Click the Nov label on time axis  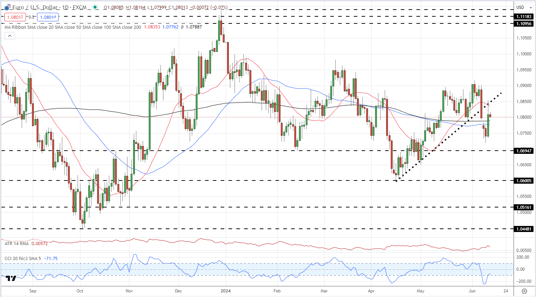click(129, 291)
